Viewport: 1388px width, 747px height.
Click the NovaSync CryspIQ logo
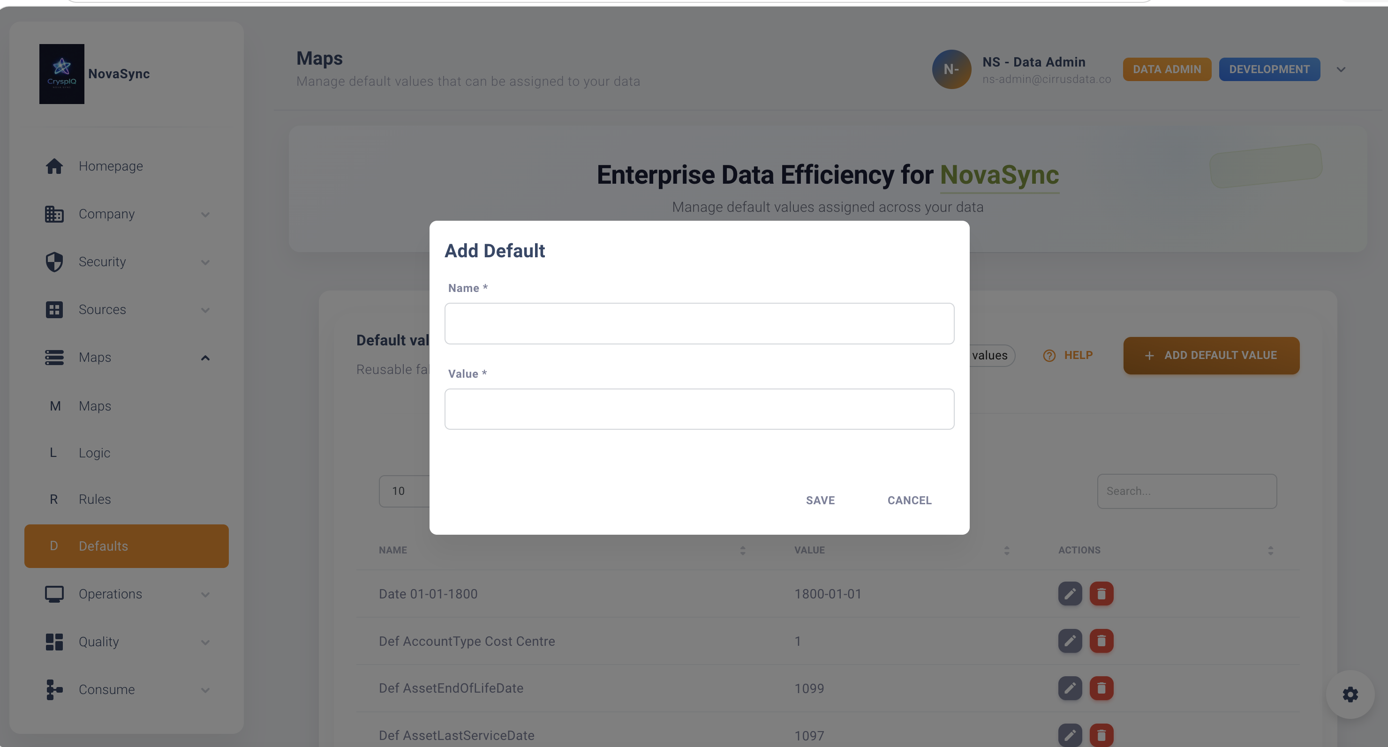pos(61,74)
